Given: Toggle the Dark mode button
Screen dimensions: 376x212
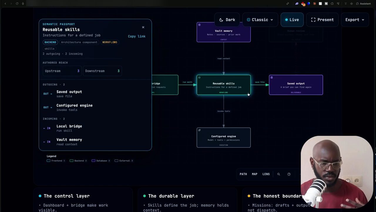Looking at the screenshot, I should [227, 20].
